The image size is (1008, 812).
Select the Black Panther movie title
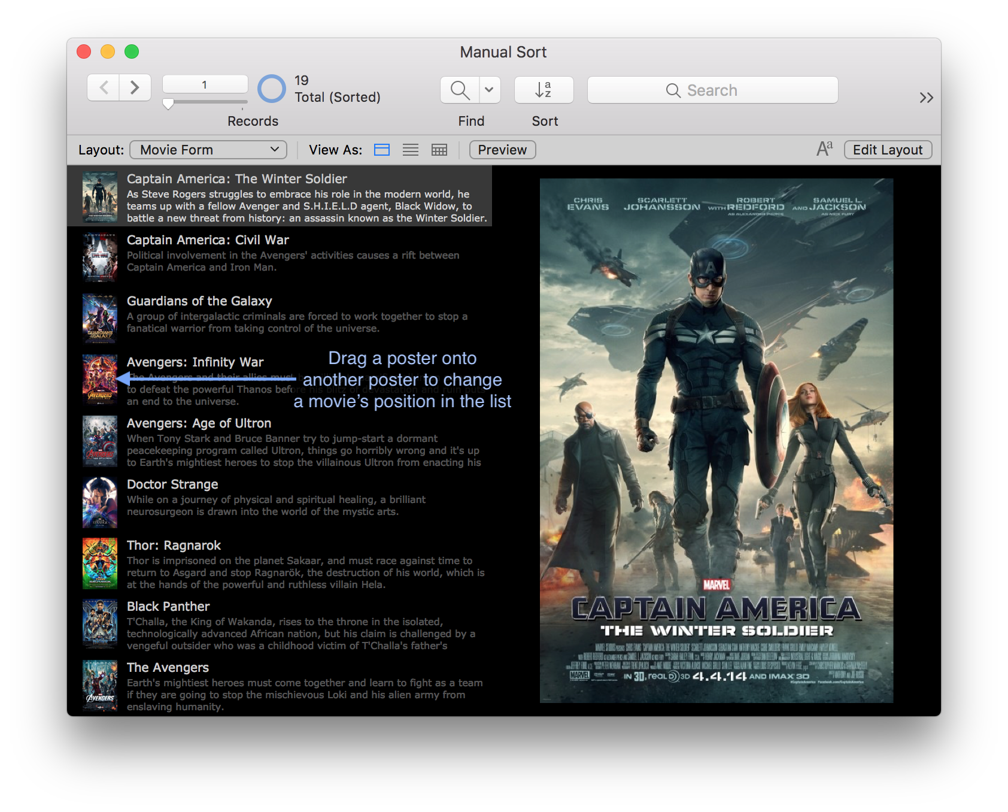168,606
